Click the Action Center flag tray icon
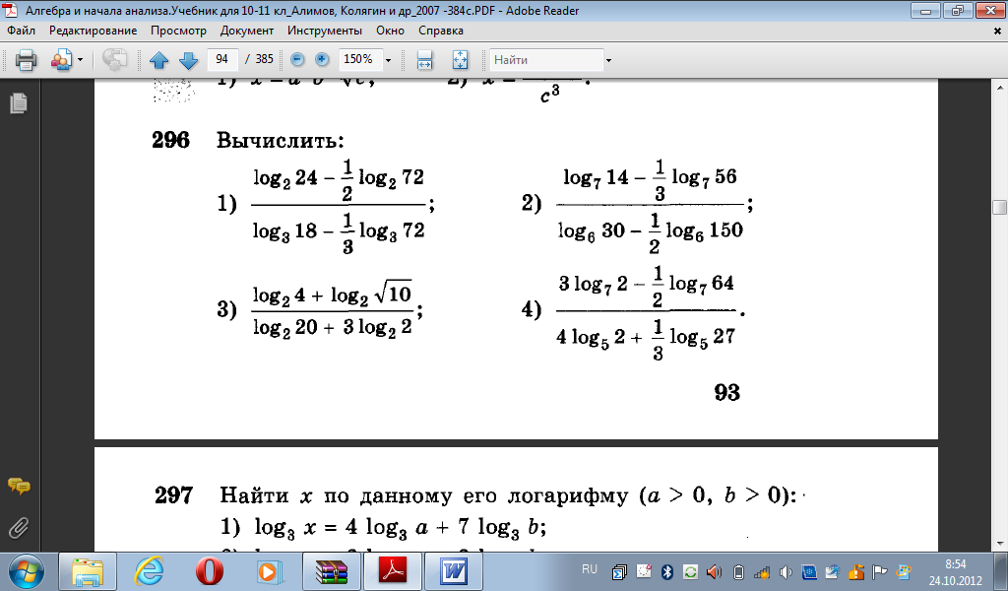 [880, 571]
